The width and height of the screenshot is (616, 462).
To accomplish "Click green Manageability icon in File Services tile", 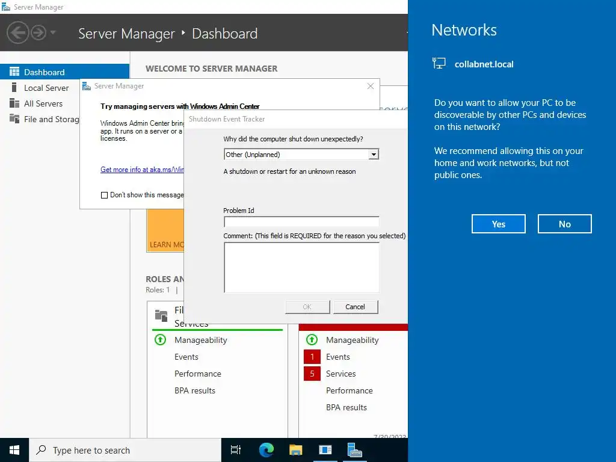I will tap(160, 339).
